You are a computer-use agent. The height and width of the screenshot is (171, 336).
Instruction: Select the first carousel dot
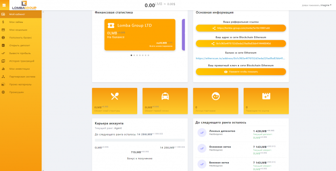point(131,55)
